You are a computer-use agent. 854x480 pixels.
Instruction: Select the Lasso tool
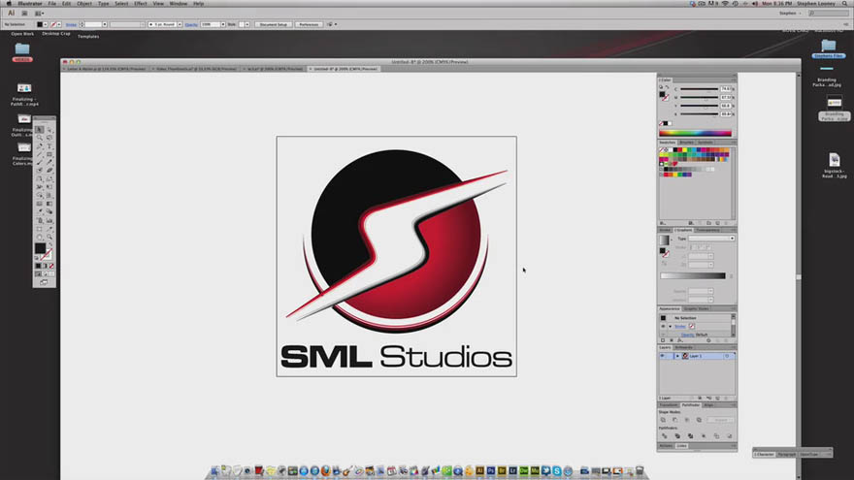click(49, 137)
